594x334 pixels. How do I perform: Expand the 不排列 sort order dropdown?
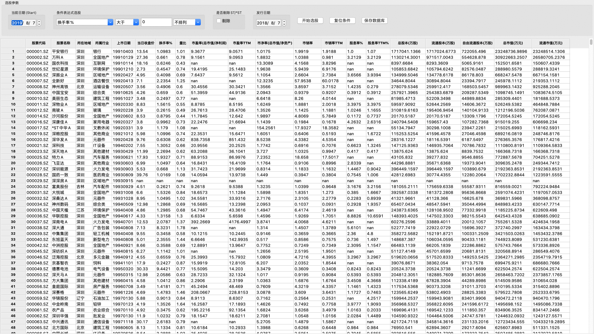click(x=198, y=22)
